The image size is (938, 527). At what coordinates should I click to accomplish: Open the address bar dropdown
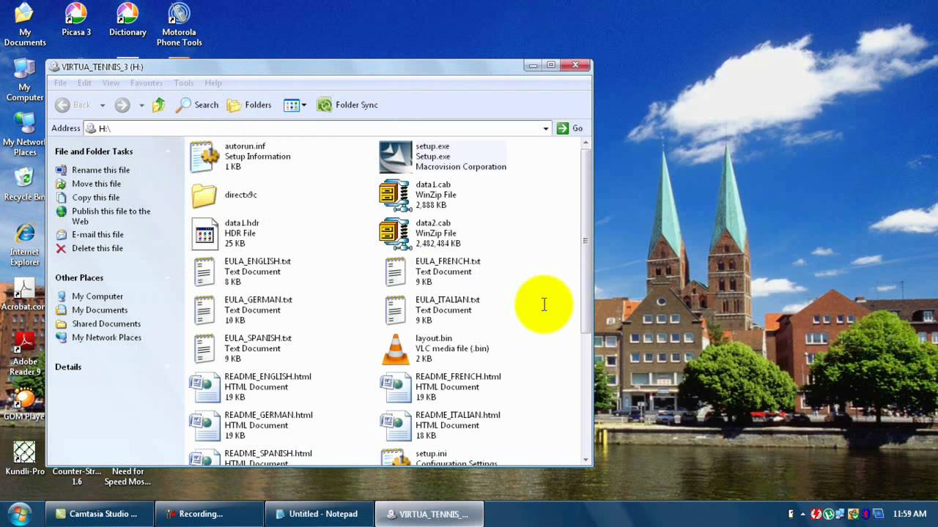pos(545,128)
